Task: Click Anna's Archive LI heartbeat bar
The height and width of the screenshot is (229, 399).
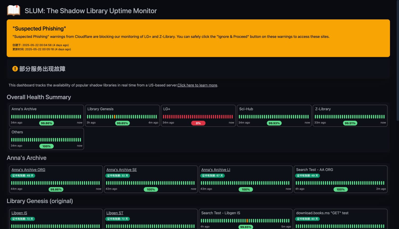Action: pyautogui.click(x=245, y=183)
